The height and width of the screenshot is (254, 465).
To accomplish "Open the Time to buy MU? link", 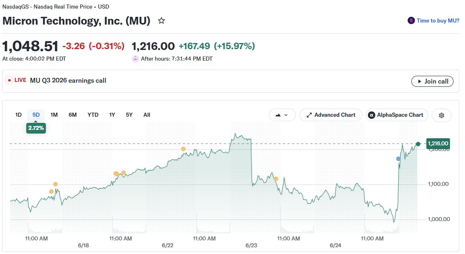I will pyautogui.click(x=438, y=21).
